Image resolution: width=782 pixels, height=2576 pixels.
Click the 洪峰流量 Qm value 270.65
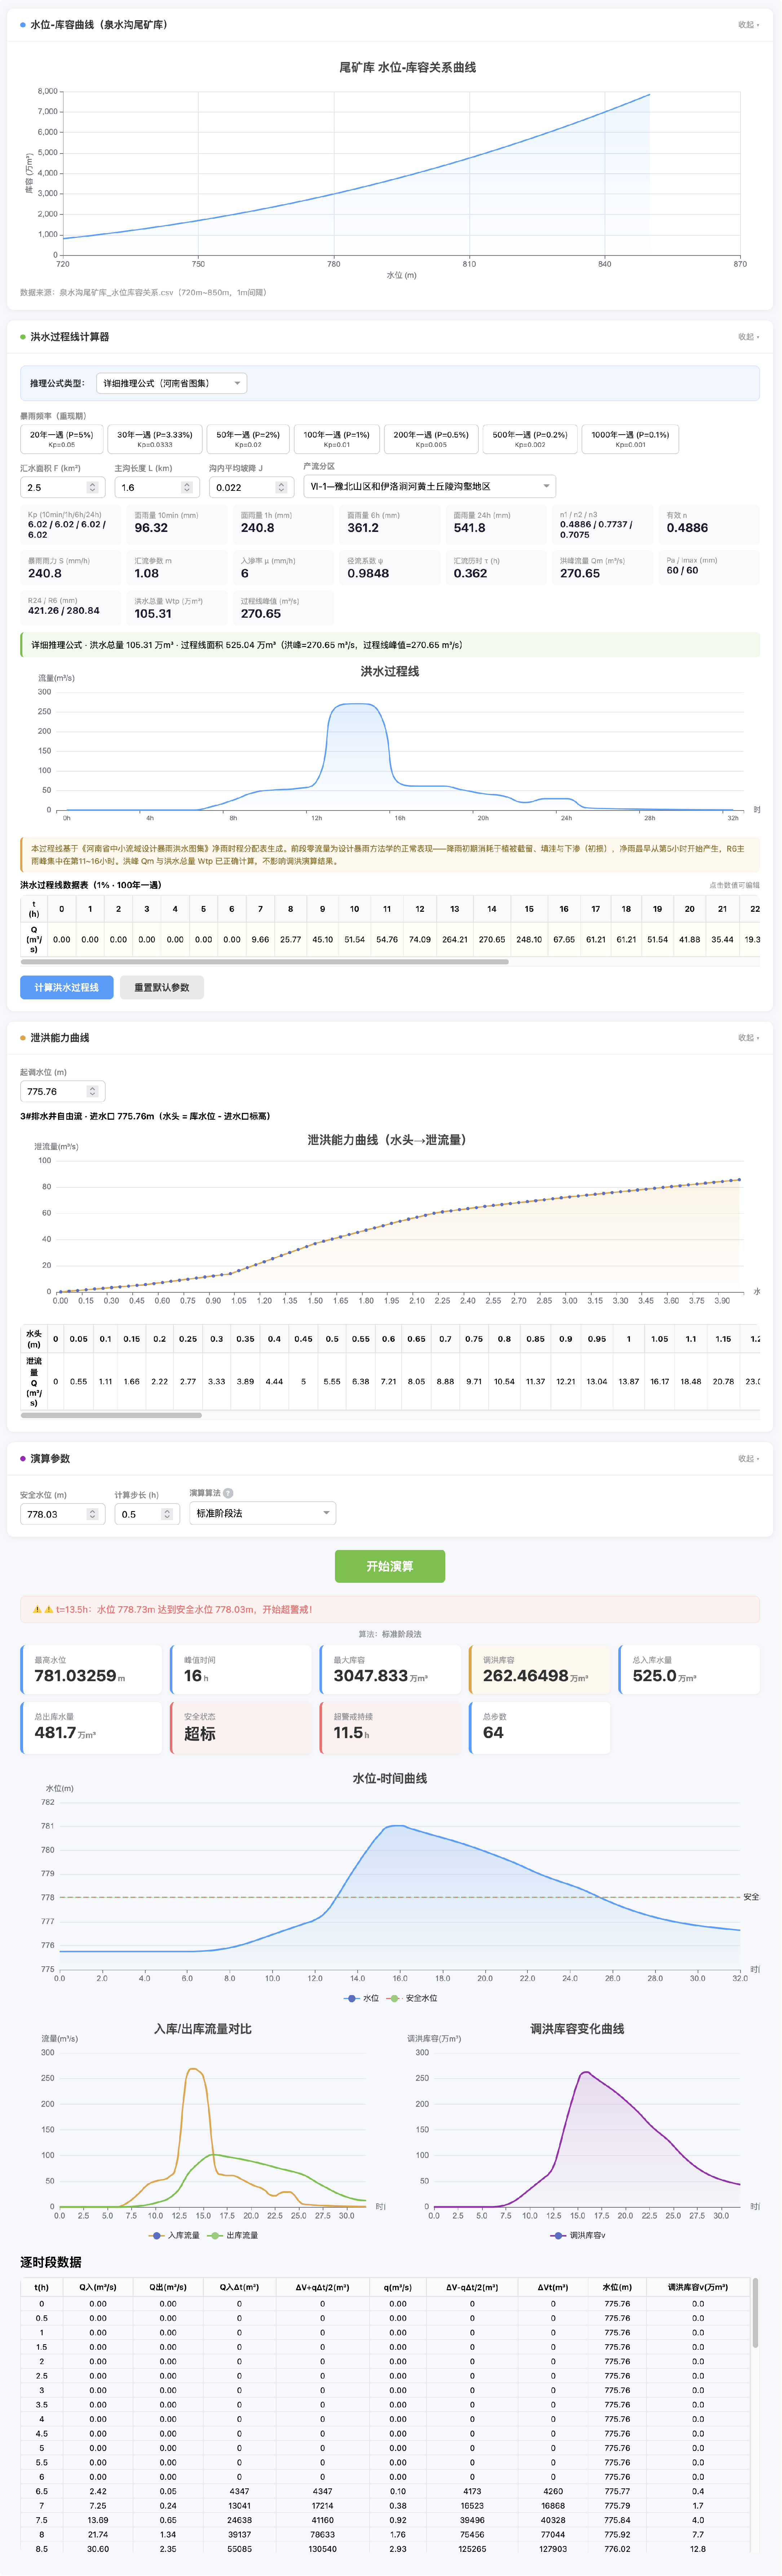580,574
